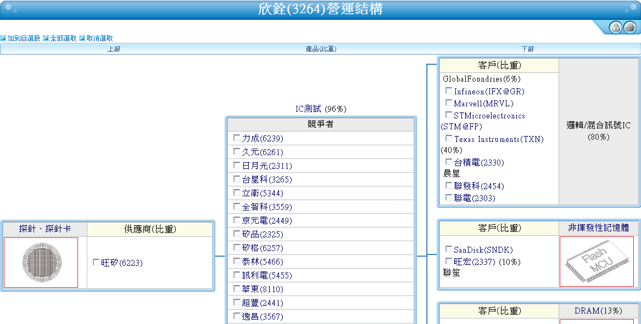The width and height of the screenshot is (641, 324).
Task: Select the 日月光(2311) checkbox
Action: tap(237, 165)
